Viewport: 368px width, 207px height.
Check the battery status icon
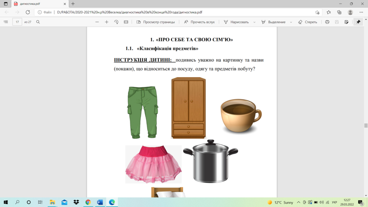coord(316,202)
